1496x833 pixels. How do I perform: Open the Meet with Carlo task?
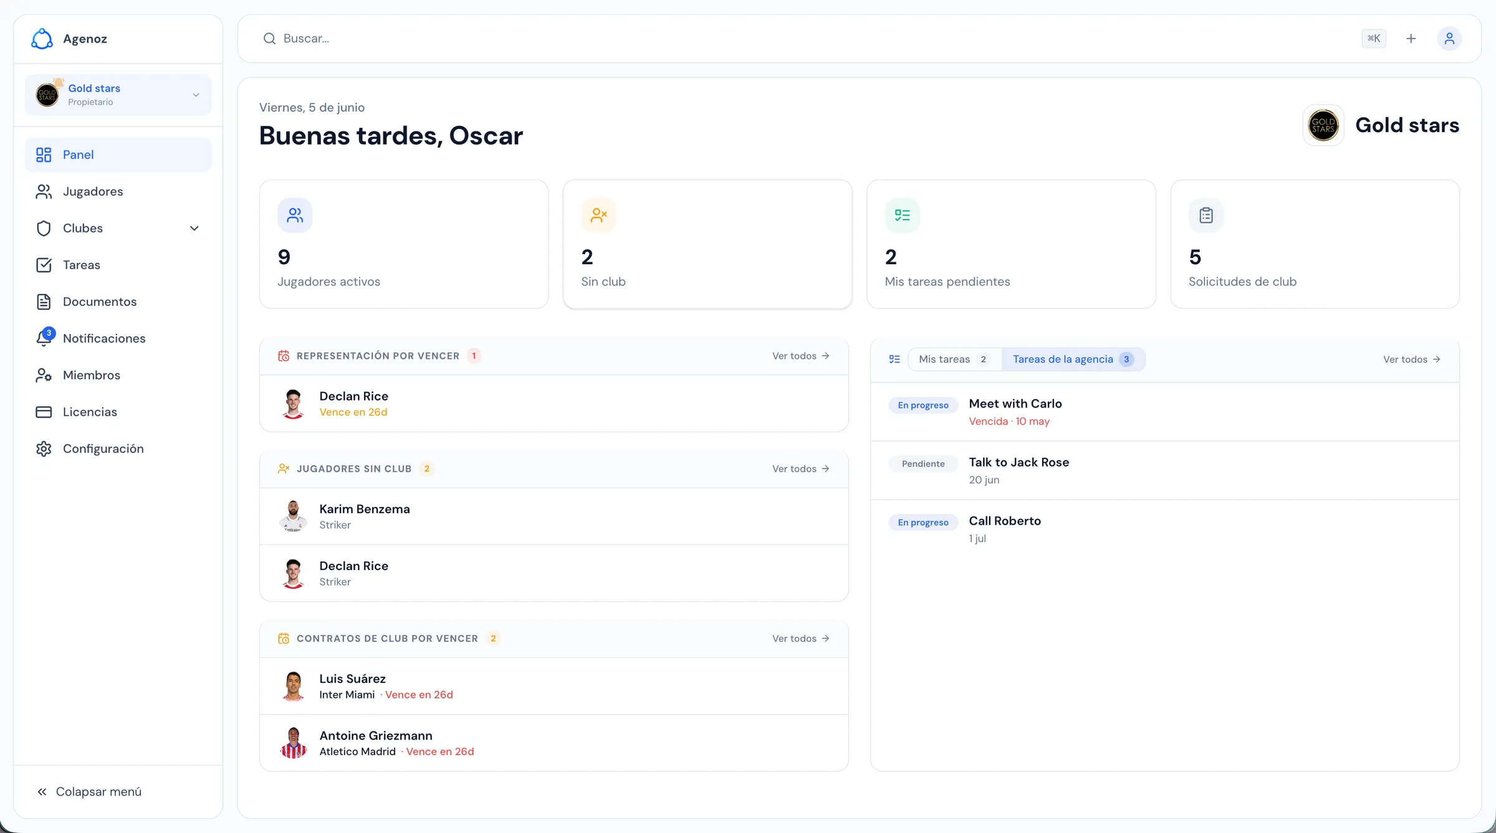[1165, 412]
